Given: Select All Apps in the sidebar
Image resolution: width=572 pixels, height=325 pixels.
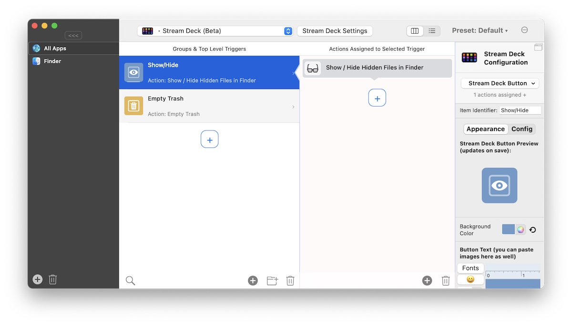Looking at the screenshot, I should pyautogui.click(x=73, y=48).
